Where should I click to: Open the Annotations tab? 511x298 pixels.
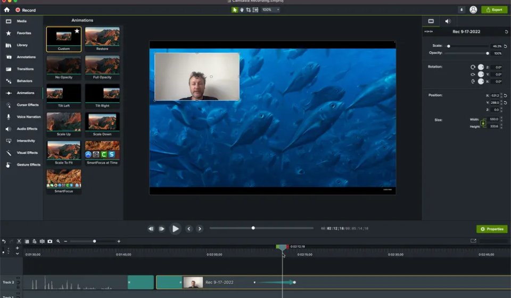[x=21, y=57]
